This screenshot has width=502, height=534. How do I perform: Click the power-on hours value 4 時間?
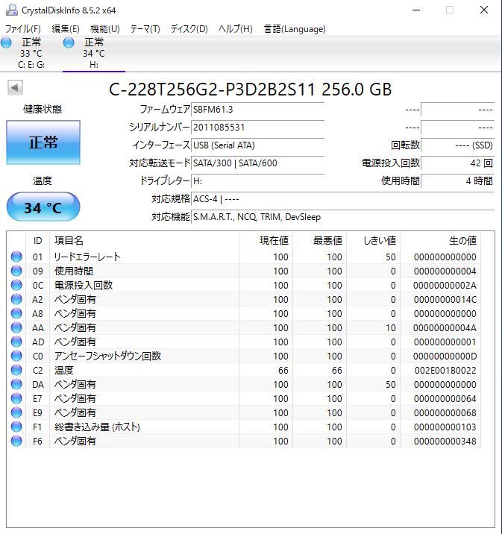point(458,180)
